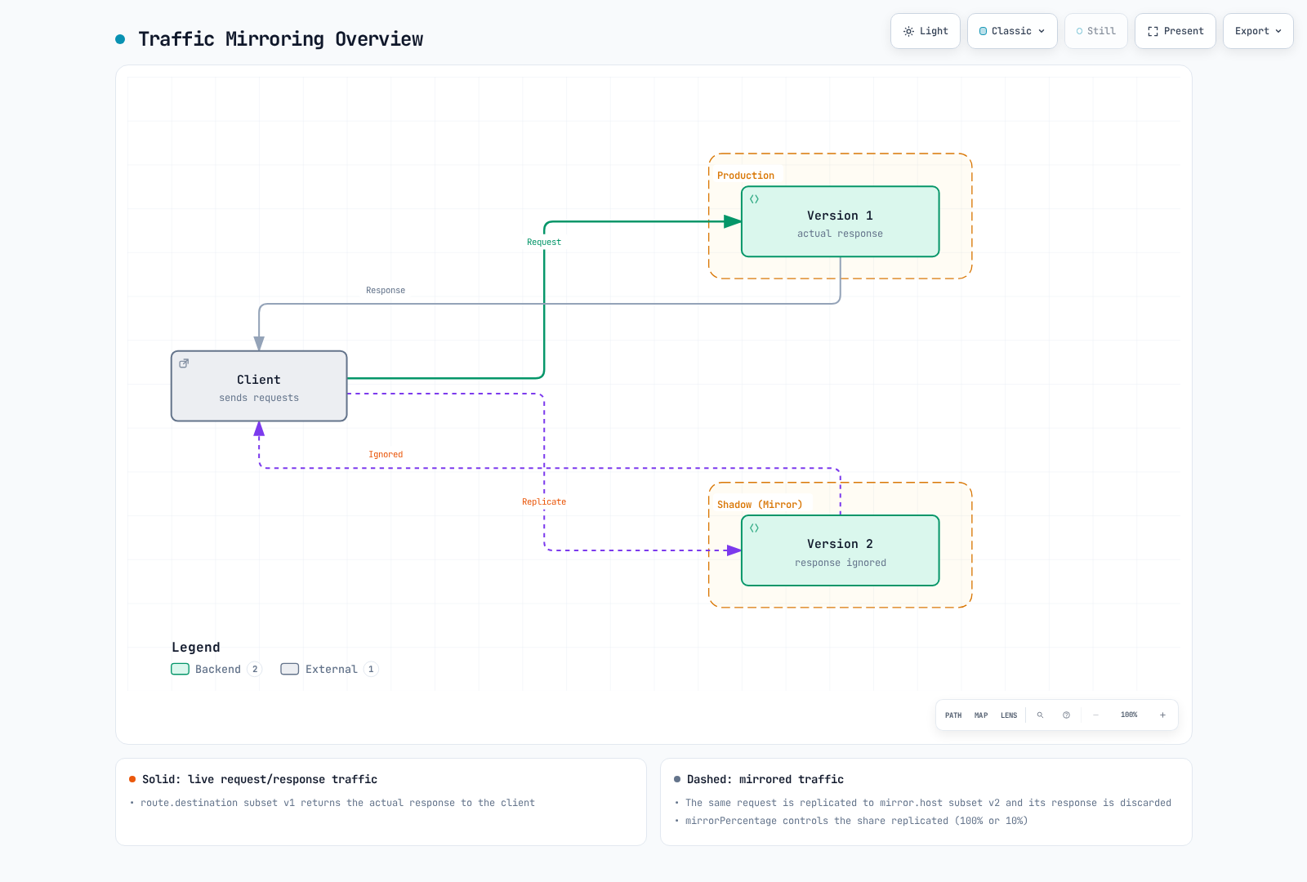Reset zoom via 100% label

click(1129, 715)
